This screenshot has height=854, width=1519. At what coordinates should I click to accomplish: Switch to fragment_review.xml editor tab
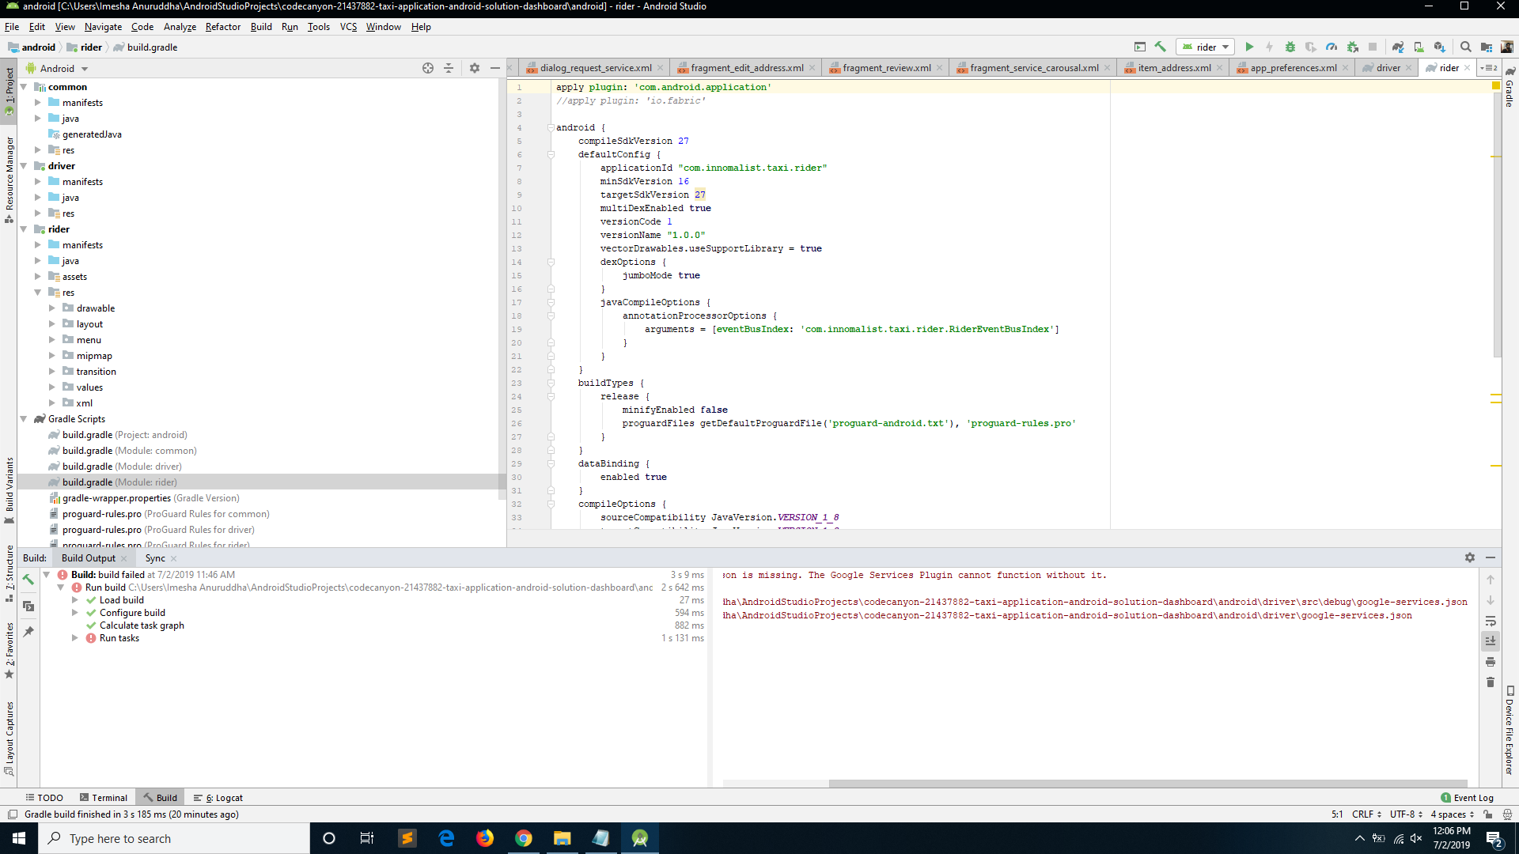click(x=886, y=68)
